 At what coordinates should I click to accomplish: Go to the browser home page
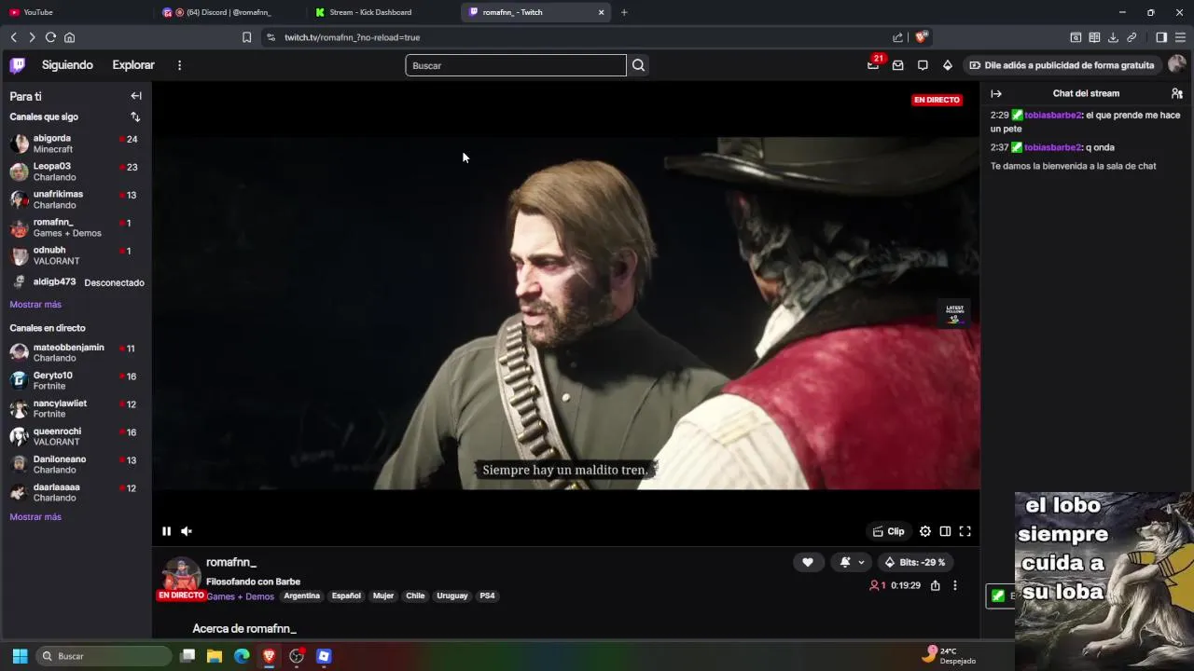coord(69,37)
